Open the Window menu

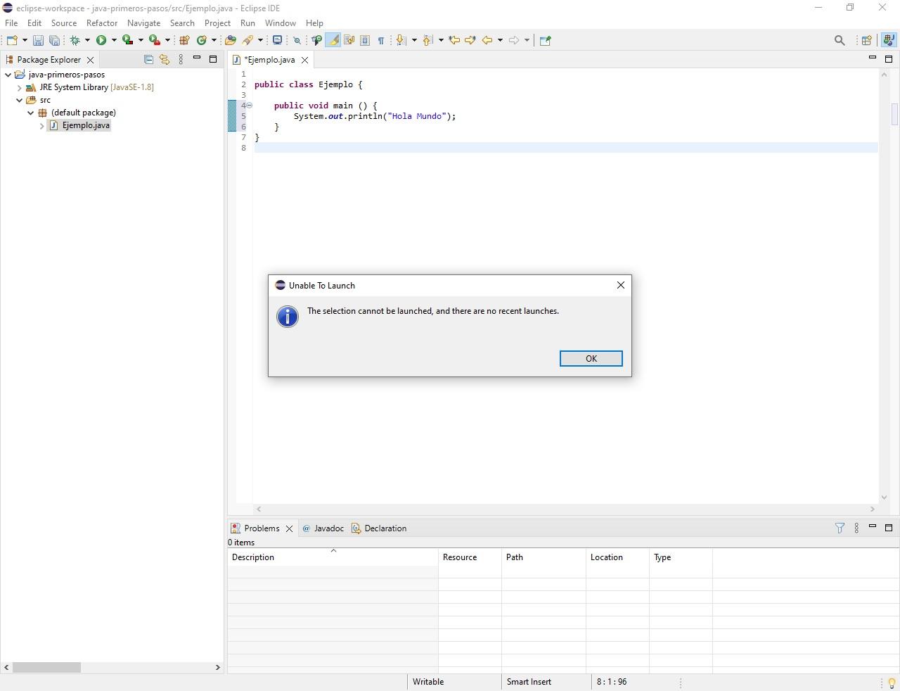(x=280, y=23)
